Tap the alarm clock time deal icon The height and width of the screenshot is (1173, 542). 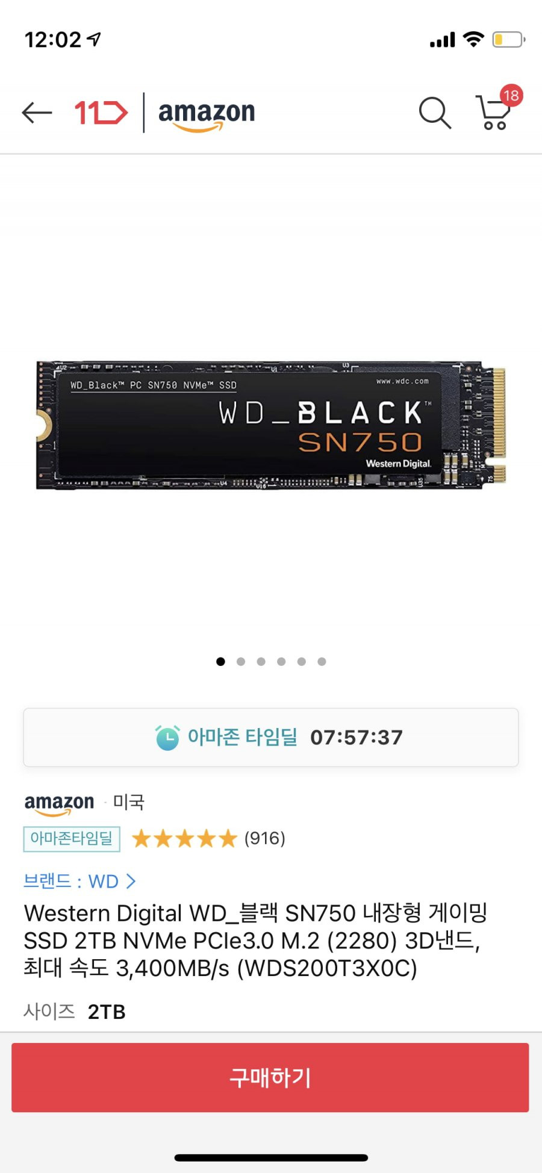click(x=167, y=738)
